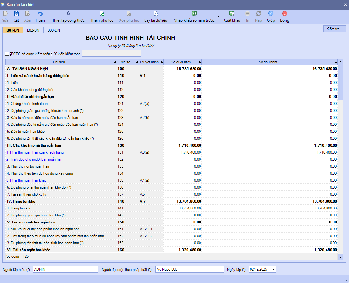Switch to the B02-DN tab
The height and width of the screenshot is (283, 349).
coord(33,30)
